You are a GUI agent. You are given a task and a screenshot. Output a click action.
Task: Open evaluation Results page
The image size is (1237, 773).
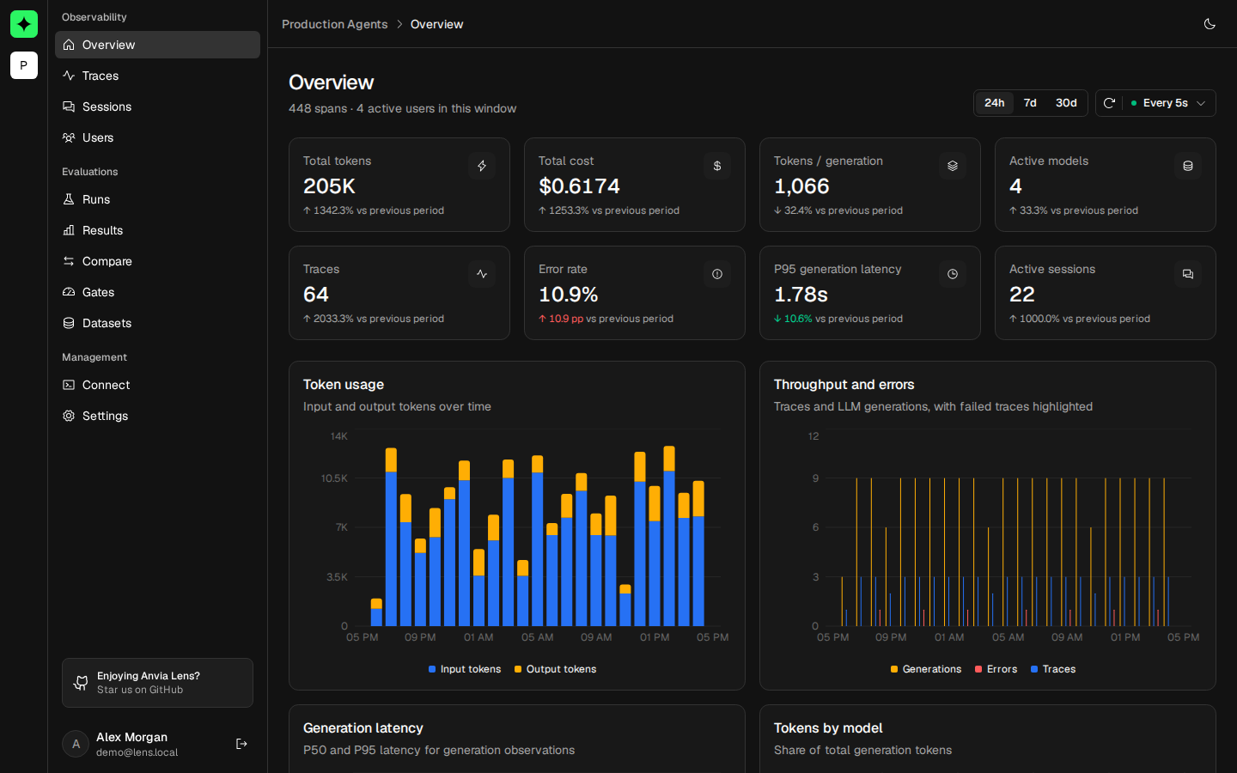click(x=157, y=230)
